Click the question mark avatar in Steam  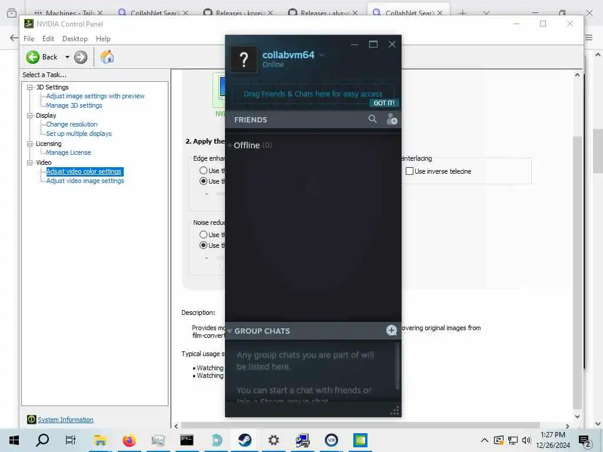(x=244, y=59)
